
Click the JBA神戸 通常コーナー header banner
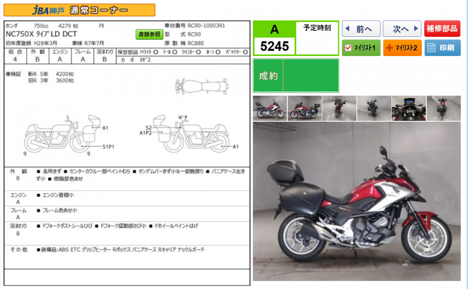(79, 10)
